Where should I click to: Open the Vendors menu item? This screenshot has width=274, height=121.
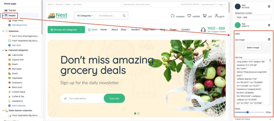pyautogui.click(x=135, y=29)
